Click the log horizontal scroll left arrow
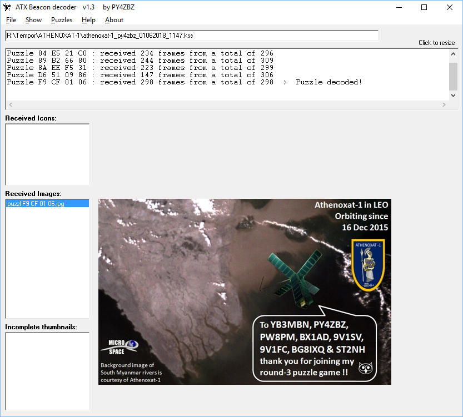463x417 pixels. coord(11,105)
